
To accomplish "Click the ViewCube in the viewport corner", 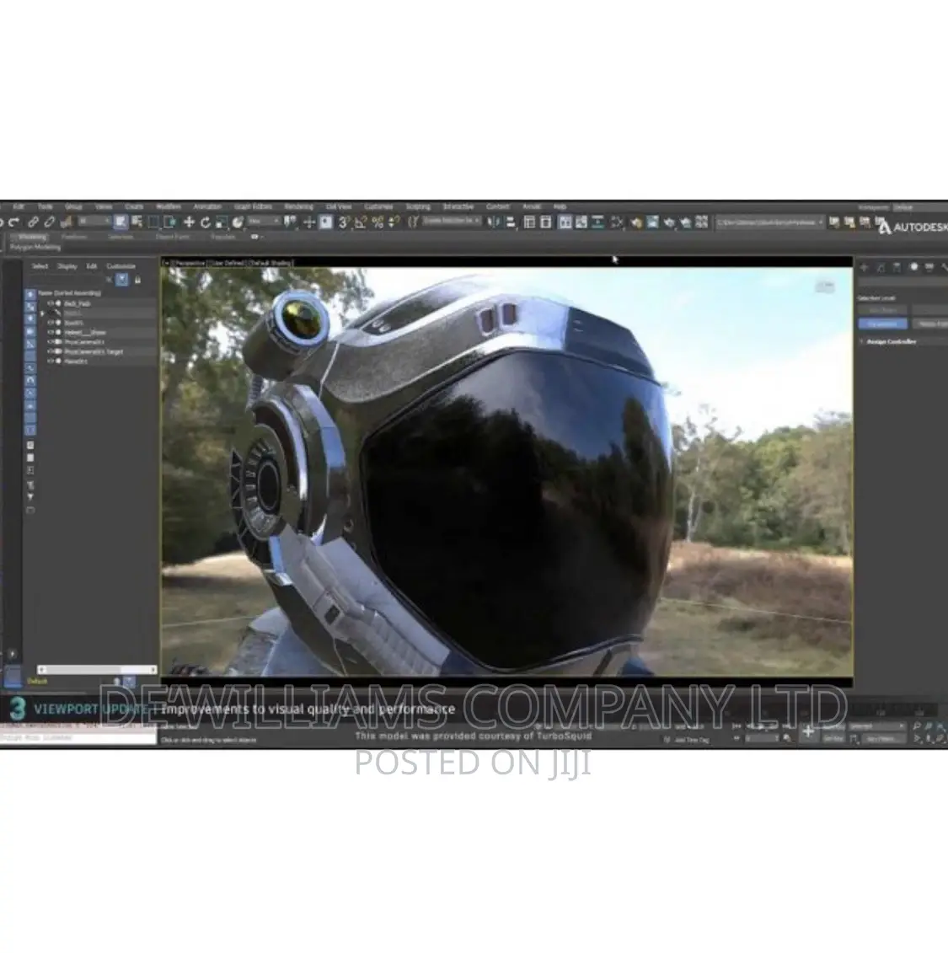I will [x=825, y=285].
